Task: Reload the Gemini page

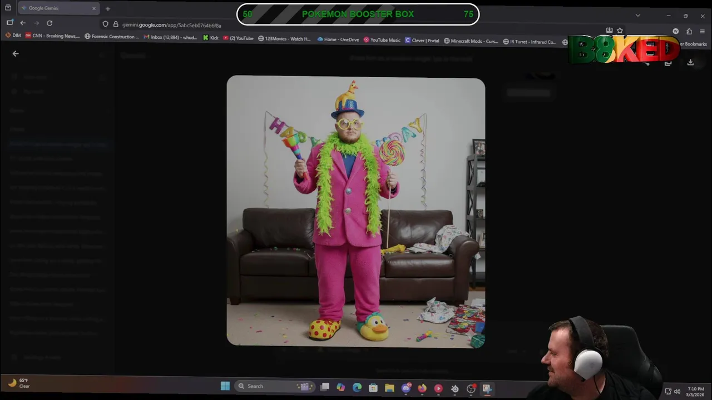Action: click(50, 23)
